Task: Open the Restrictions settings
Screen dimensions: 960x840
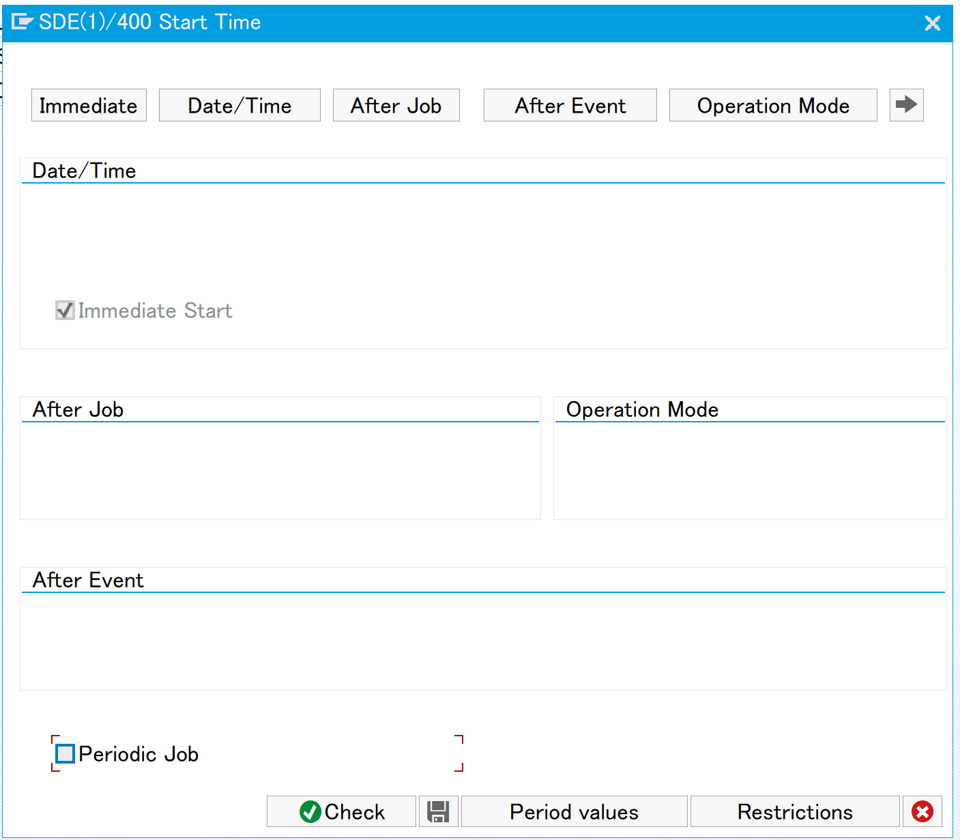Action: coord(794,811)
